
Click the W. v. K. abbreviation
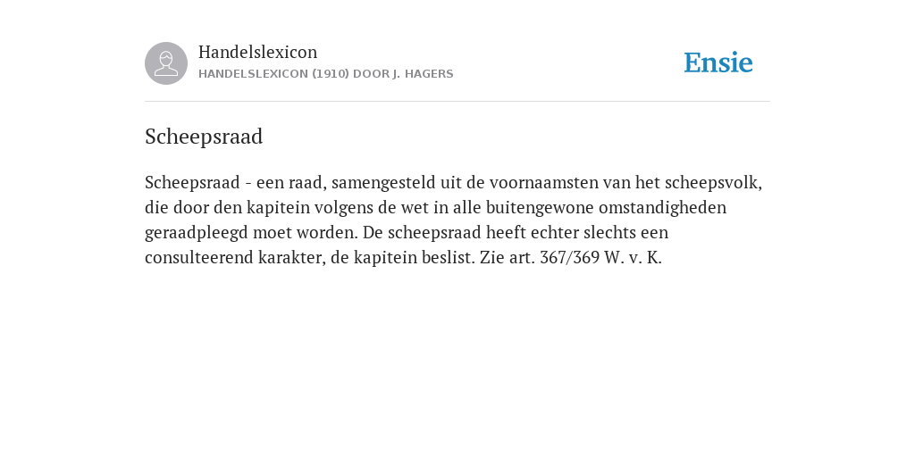(634, 258)
